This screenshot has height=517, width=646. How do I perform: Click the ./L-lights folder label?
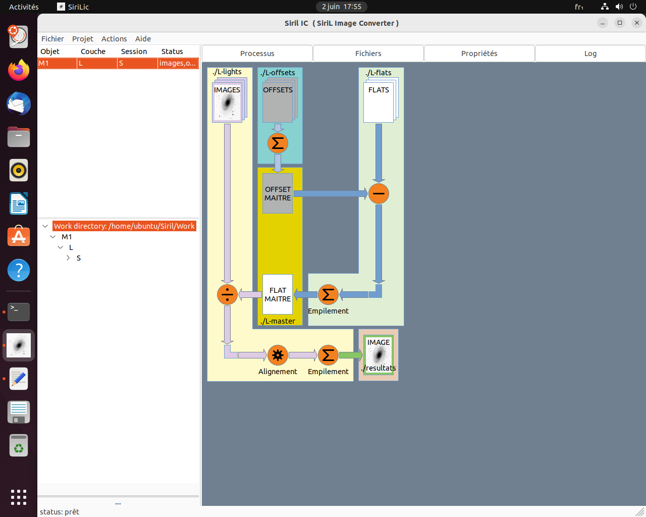click(x=227, y=72)
